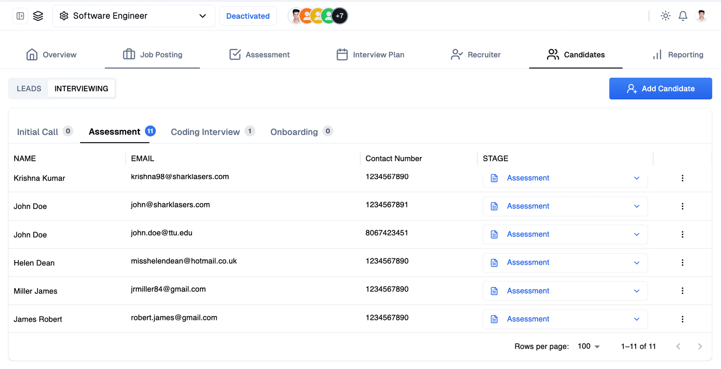Image resolution: width=721 pixels, height=369 pixels.
Task: Open the user profile avatar
Action: (x=701, y=16)
